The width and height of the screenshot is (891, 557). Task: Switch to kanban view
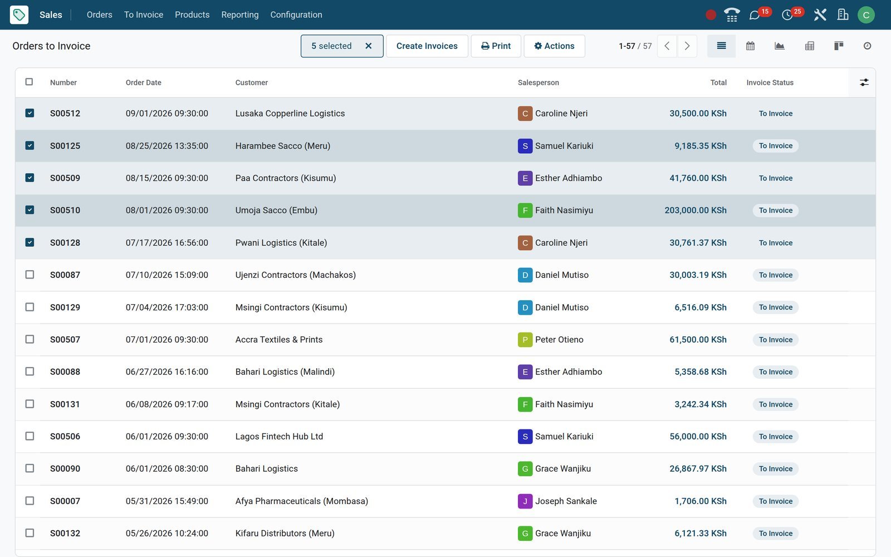pyautogui.click(x=839, y=46)
